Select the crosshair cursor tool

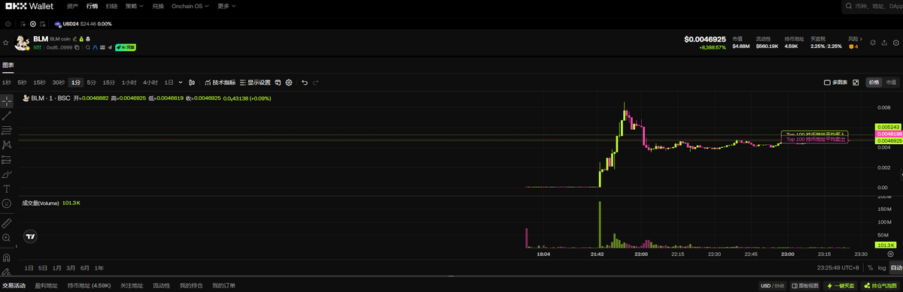[x=7, y=101]
